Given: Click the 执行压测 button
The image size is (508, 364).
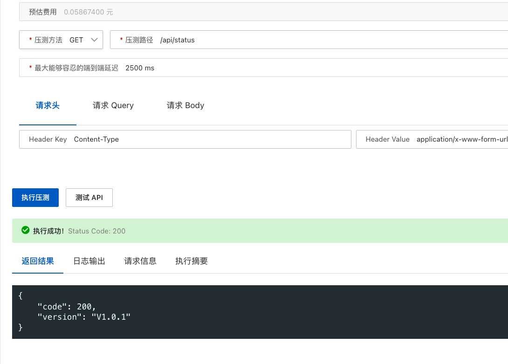Looking at the screenshot, I should 35,198.
